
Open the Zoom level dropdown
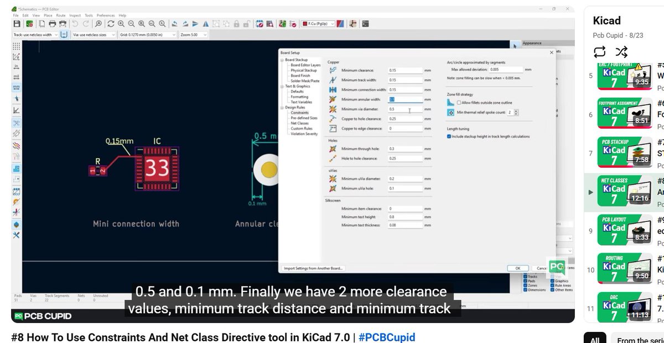[x=193, y=35]
